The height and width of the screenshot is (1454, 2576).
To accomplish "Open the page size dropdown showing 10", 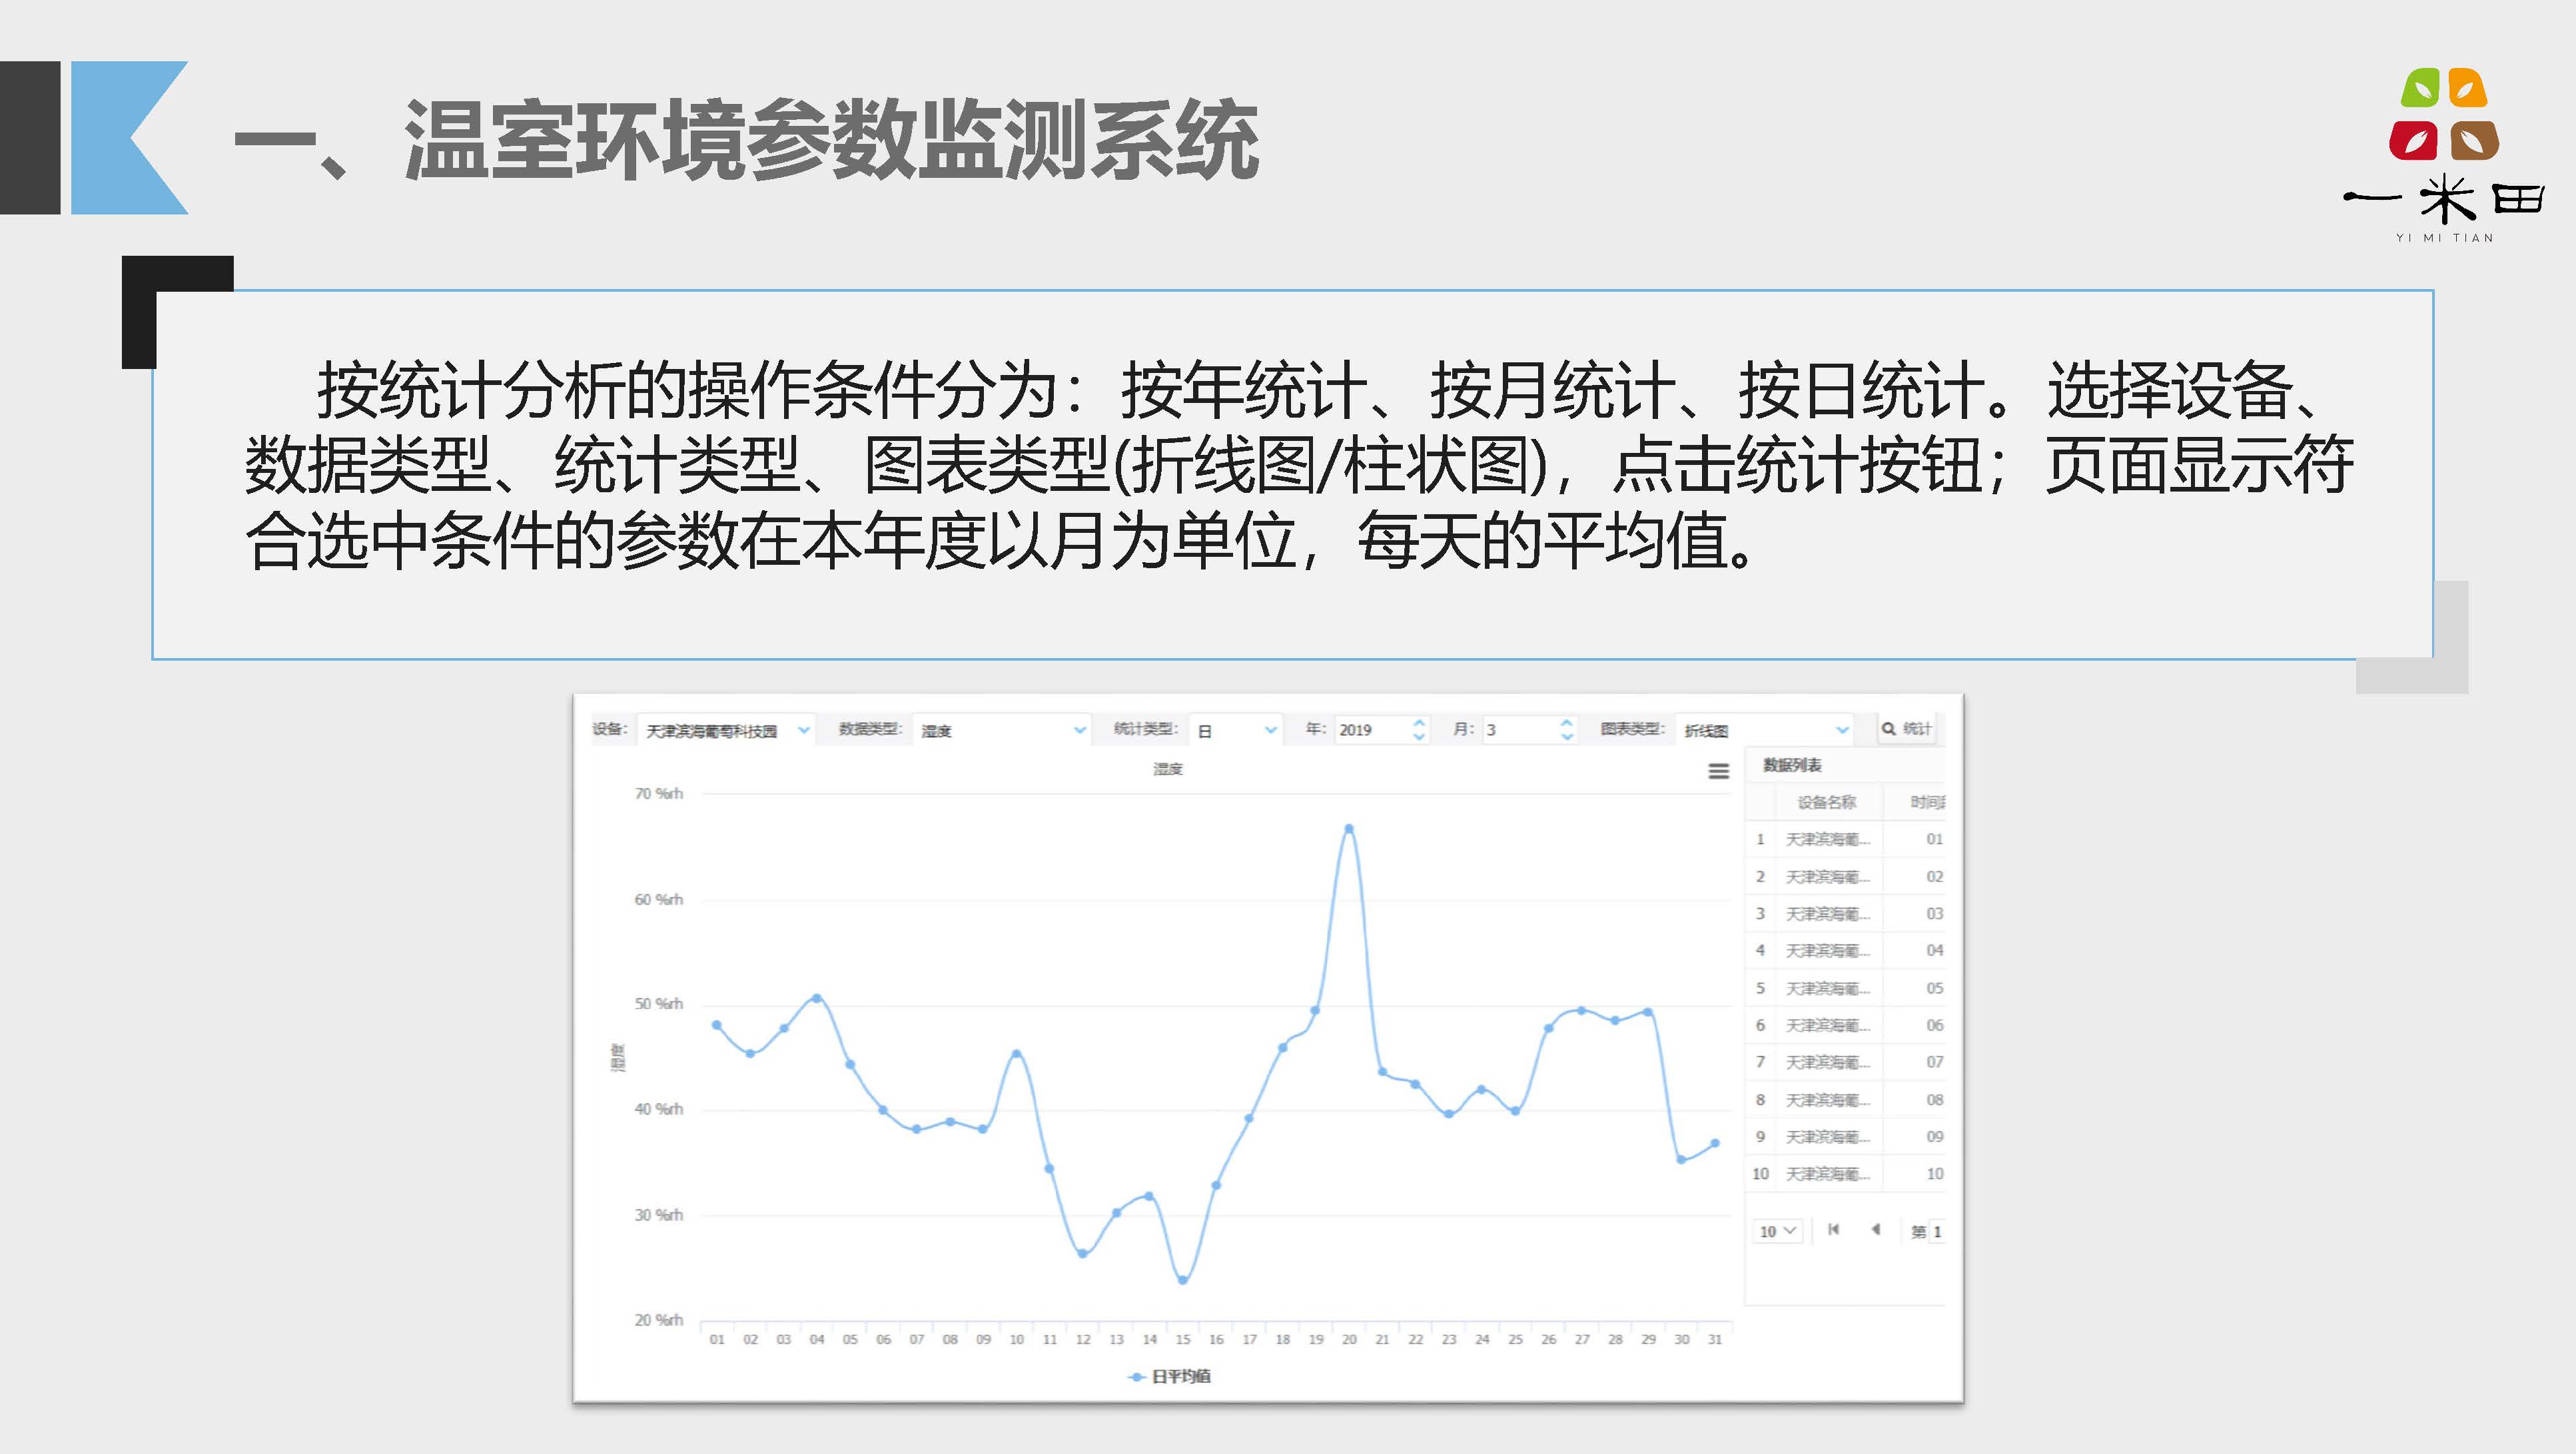I will (x=1778, y=1231).
